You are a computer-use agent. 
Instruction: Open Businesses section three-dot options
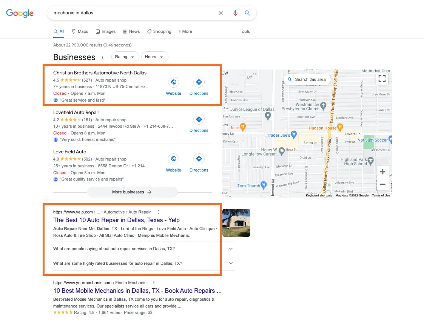[x=102, y=57]
